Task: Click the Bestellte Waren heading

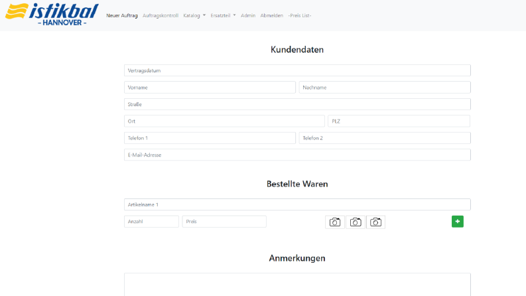Action: tap(297, 184)
